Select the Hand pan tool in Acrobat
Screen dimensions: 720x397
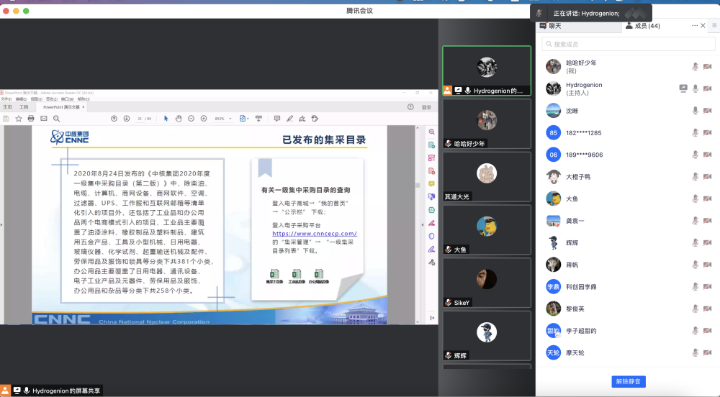[179, 119]
